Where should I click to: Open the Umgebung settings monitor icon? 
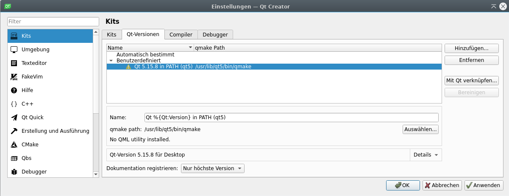click(14, 50)
